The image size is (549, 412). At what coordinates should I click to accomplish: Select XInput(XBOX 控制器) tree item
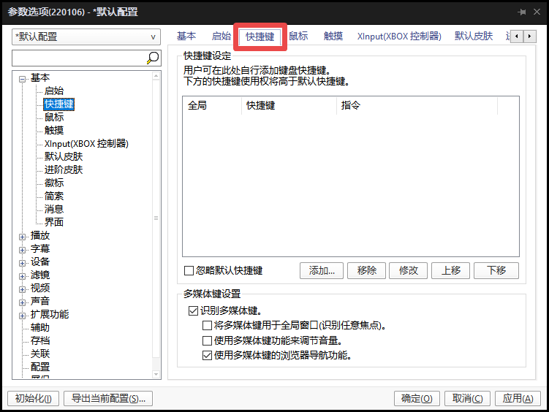(86, 143)
